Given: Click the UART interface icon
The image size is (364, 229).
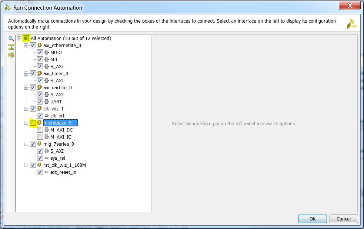Looking at the screenshot, I should tap(47, 102).
